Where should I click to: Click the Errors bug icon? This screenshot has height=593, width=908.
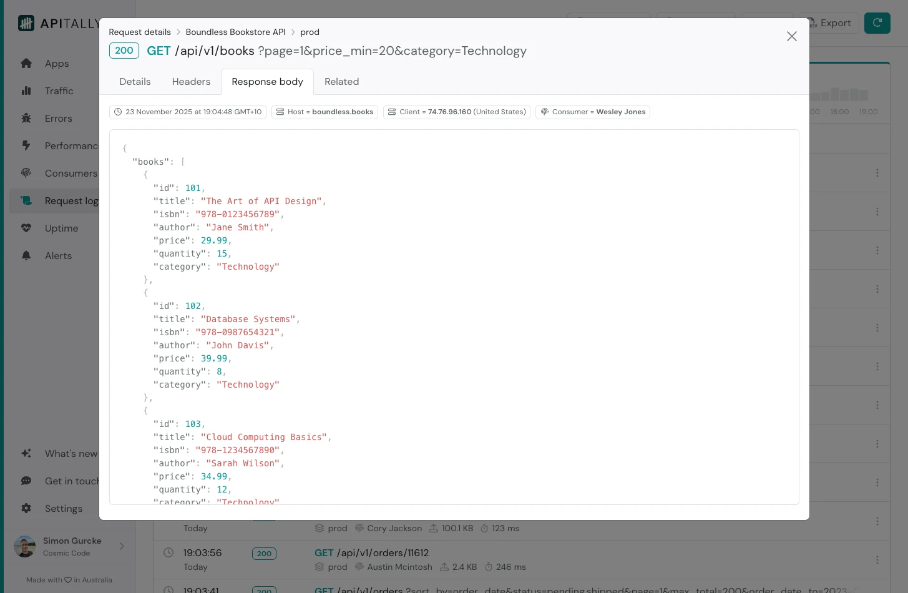[x=26, y=119]
